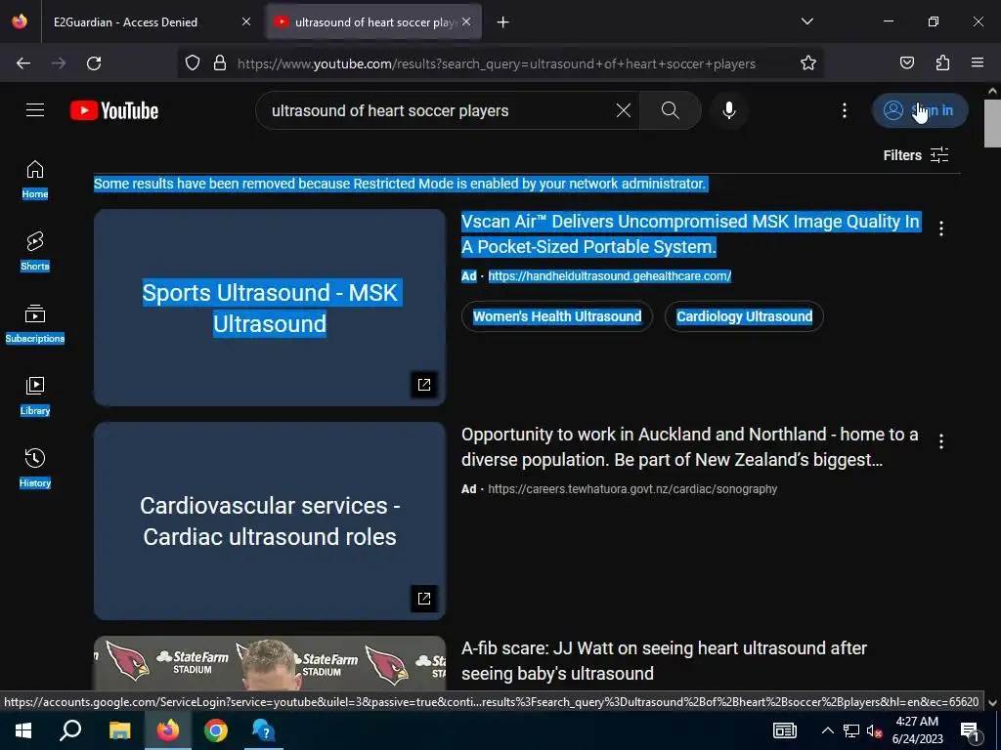
Task: Open the taskbar clock and date
Action: [x=917, y=730]
